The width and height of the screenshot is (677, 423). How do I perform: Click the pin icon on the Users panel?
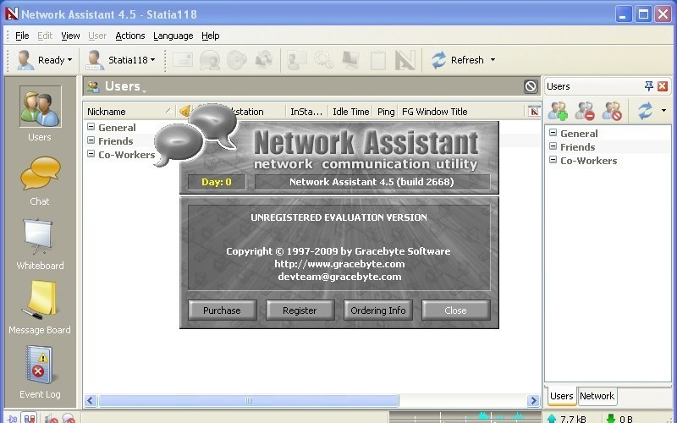pos(648,86)
